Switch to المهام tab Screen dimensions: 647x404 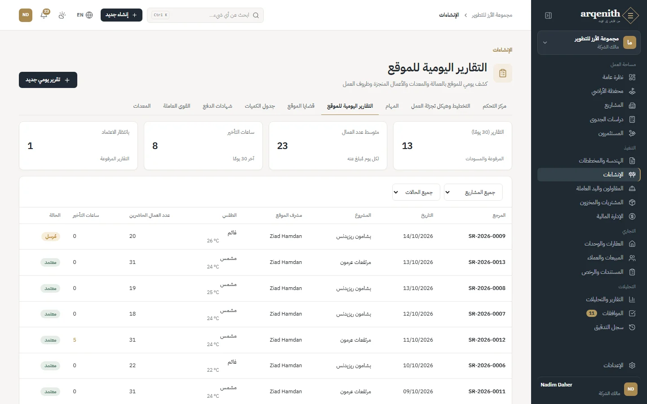point(392,106)
